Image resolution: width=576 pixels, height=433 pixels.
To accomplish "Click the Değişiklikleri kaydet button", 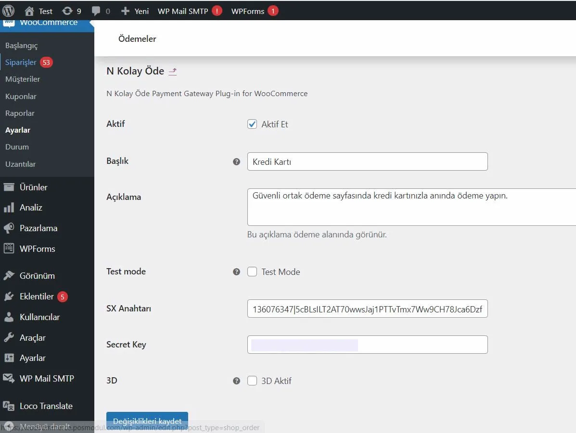I will pos(147,421).
